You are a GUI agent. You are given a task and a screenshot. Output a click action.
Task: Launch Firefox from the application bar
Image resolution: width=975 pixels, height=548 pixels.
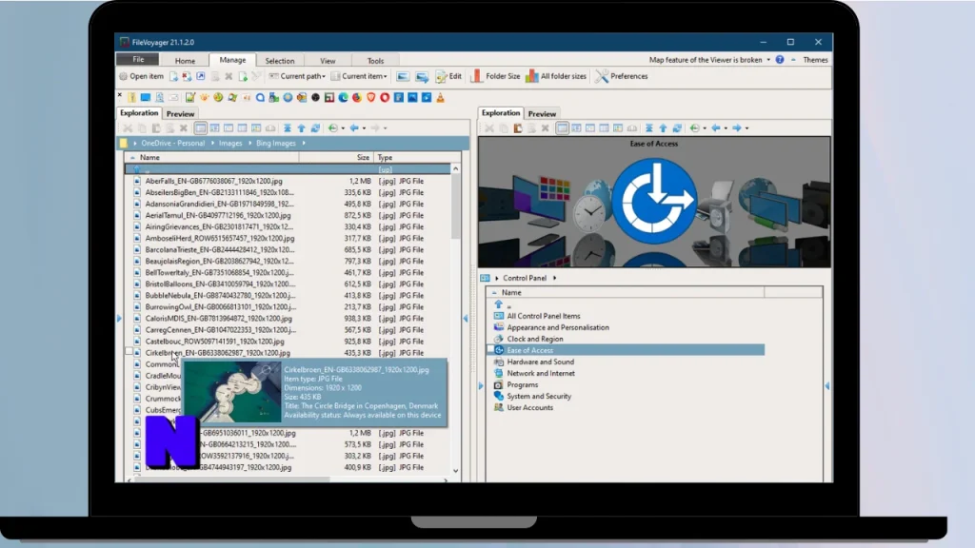tap(357, 98)
